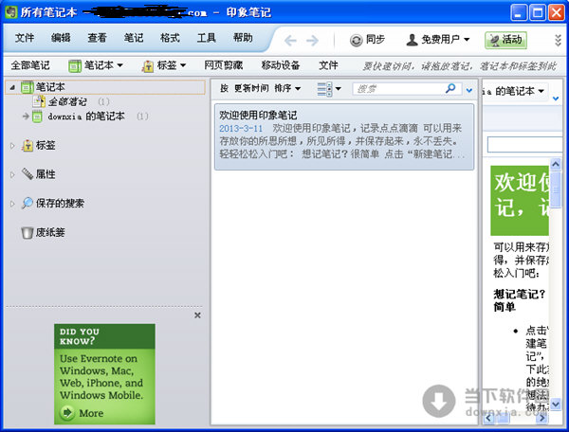Collapse the 笔记本 tree node
569x432 pixels.
[12, 87]
